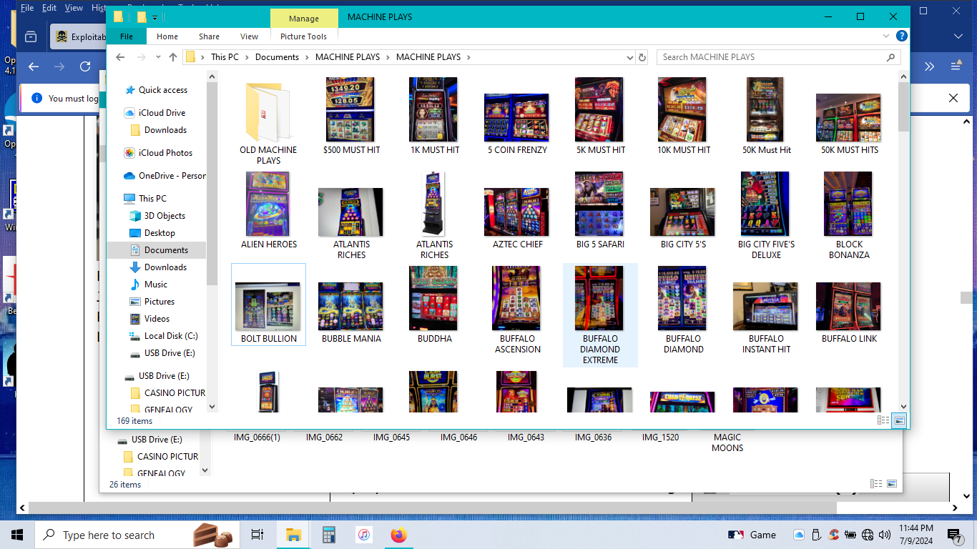
Task: Open Recent locations dropdown arrow
Action: 157,57
